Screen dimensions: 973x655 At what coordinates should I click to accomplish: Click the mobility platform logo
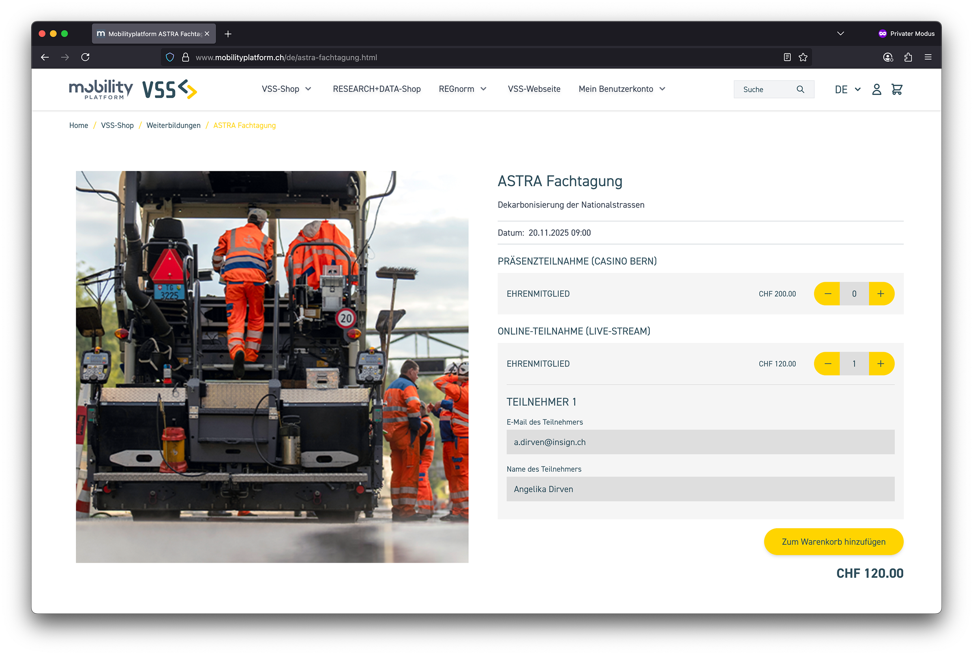point(101,89)
